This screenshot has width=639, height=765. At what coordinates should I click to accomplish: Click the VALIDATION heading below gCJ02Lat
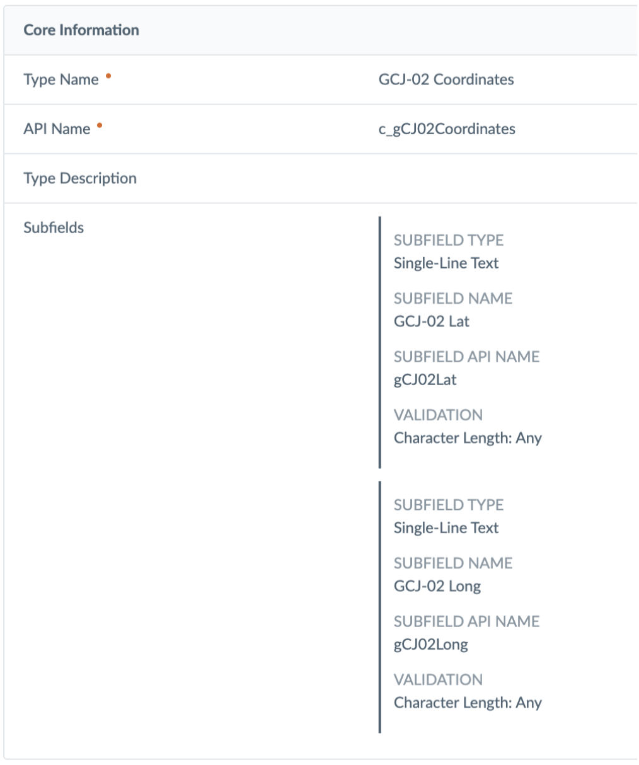click(x=438, y=415)
